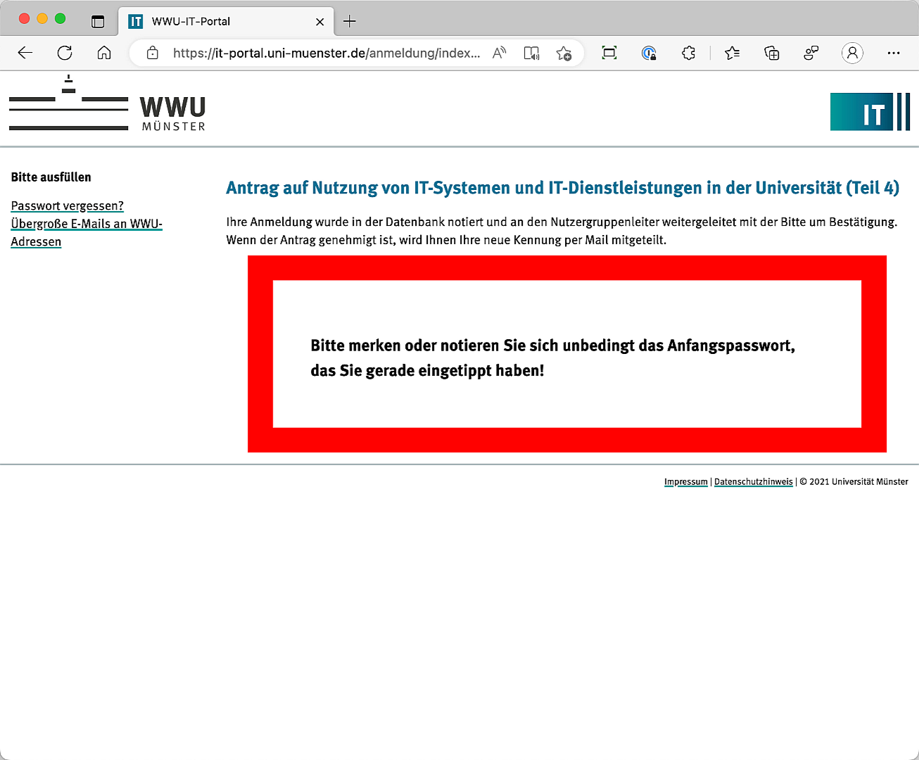Viewport: 919px width, 760px height.
Task: Reload the page with the refresh icon
Action: 65,53
